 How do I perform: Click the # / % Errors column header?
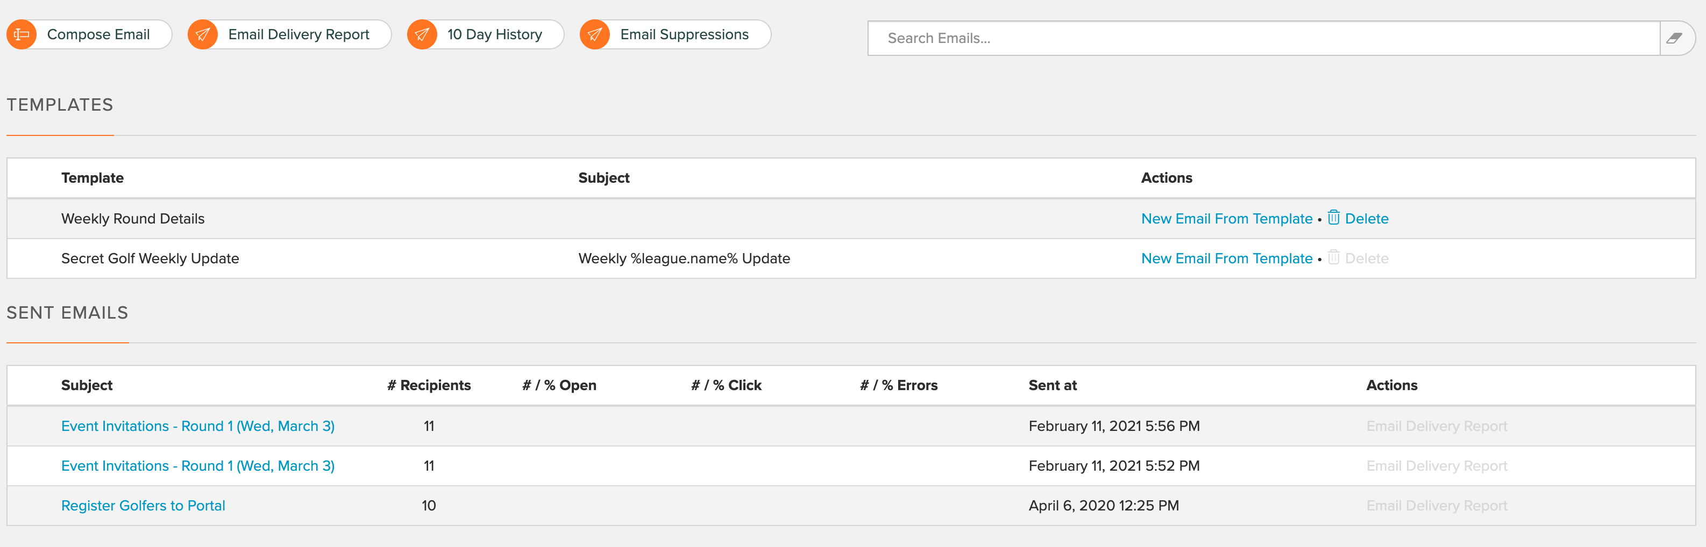(899, 386)
